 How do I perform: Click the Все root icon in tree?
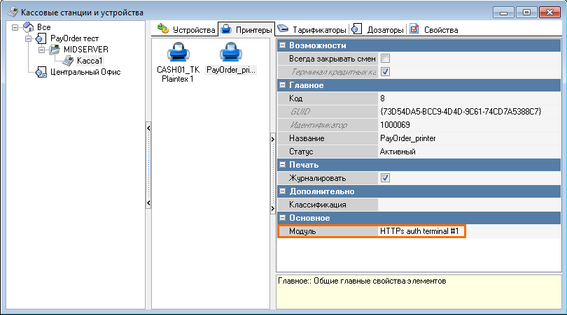click(x=28, y=27)
